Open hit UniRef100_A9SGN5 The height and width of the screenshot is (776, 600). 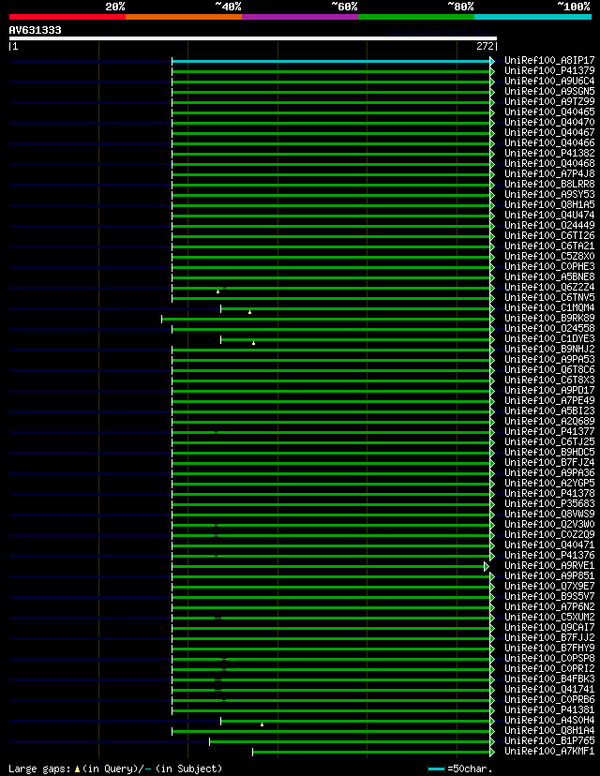(x=549, y=92)
